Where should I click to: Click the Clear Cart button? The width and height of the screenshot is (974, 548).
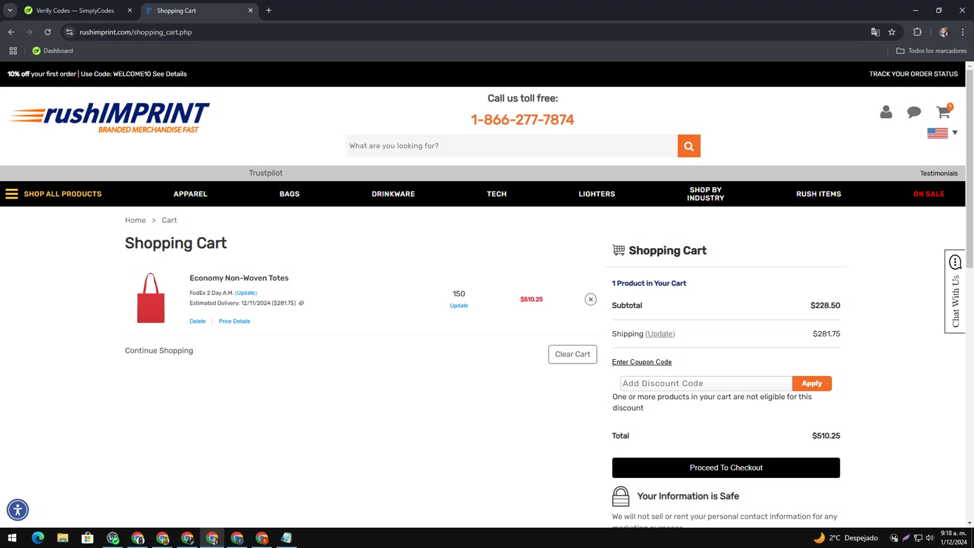click(572, 355)
